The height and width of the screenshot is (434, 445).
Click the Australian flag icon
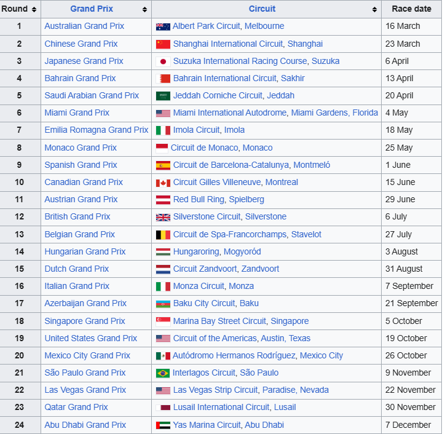click(x=163, y=26)
